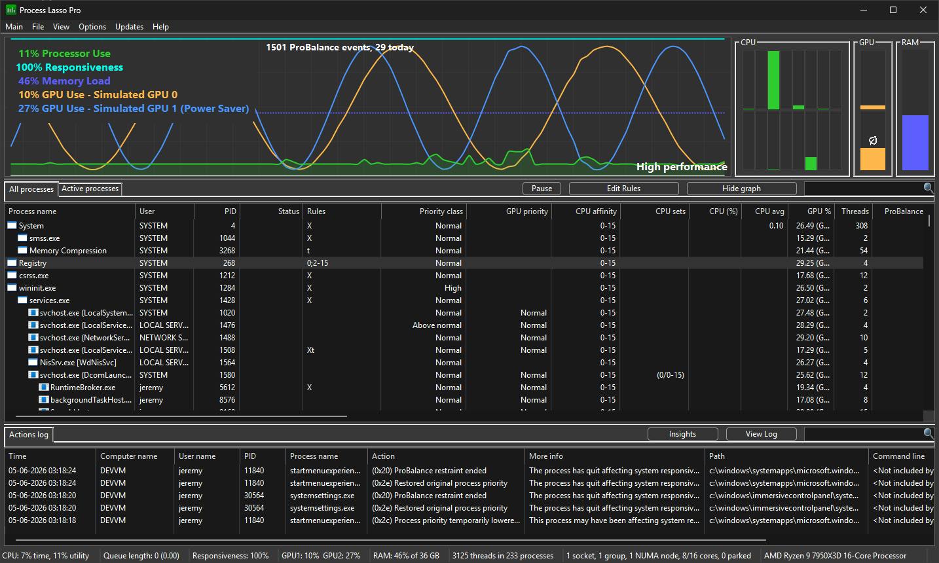
Task: Select the Actions log tab
Action: click(29, 435)
